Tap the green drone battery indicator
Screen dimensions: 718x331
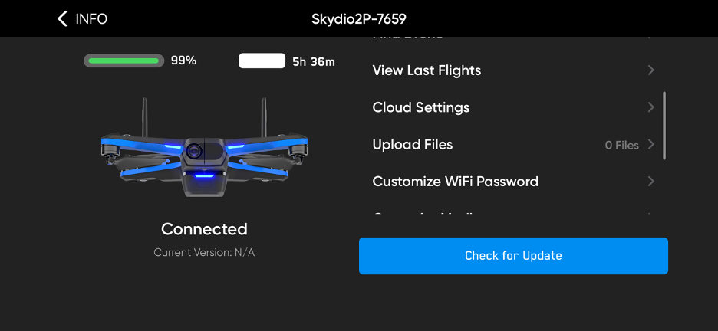point(124,61)
